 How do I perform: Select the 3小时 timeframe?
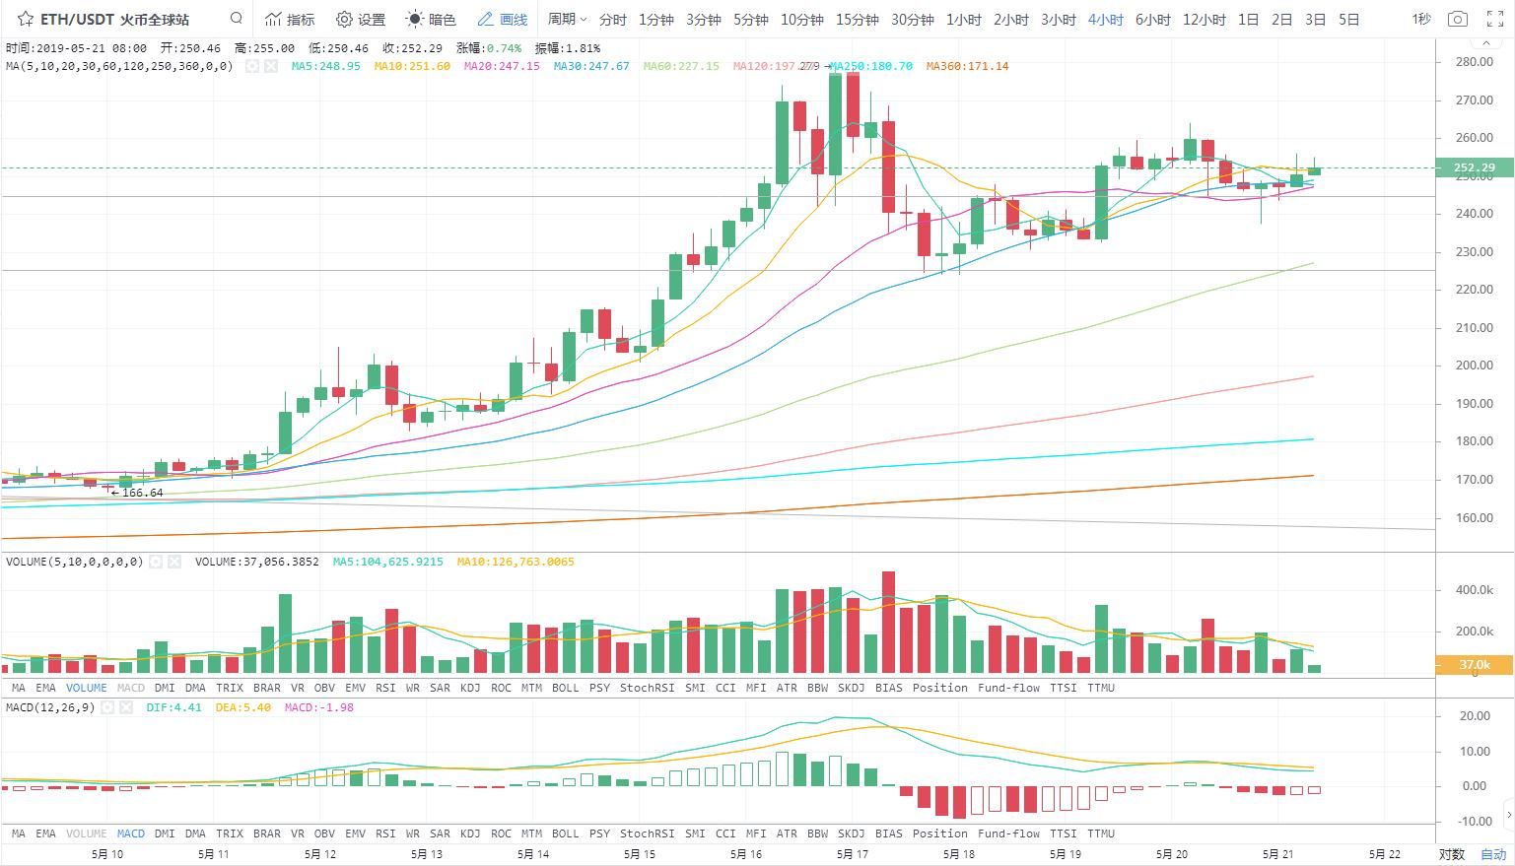[x=1058, y=19]
